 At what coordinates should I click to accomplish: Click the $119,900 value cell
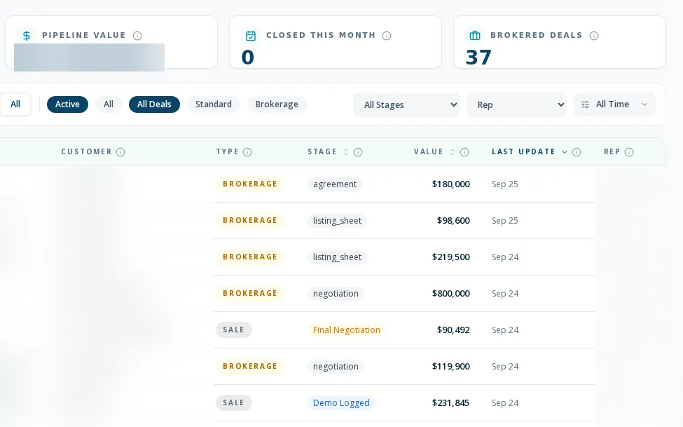click(451, 367)
